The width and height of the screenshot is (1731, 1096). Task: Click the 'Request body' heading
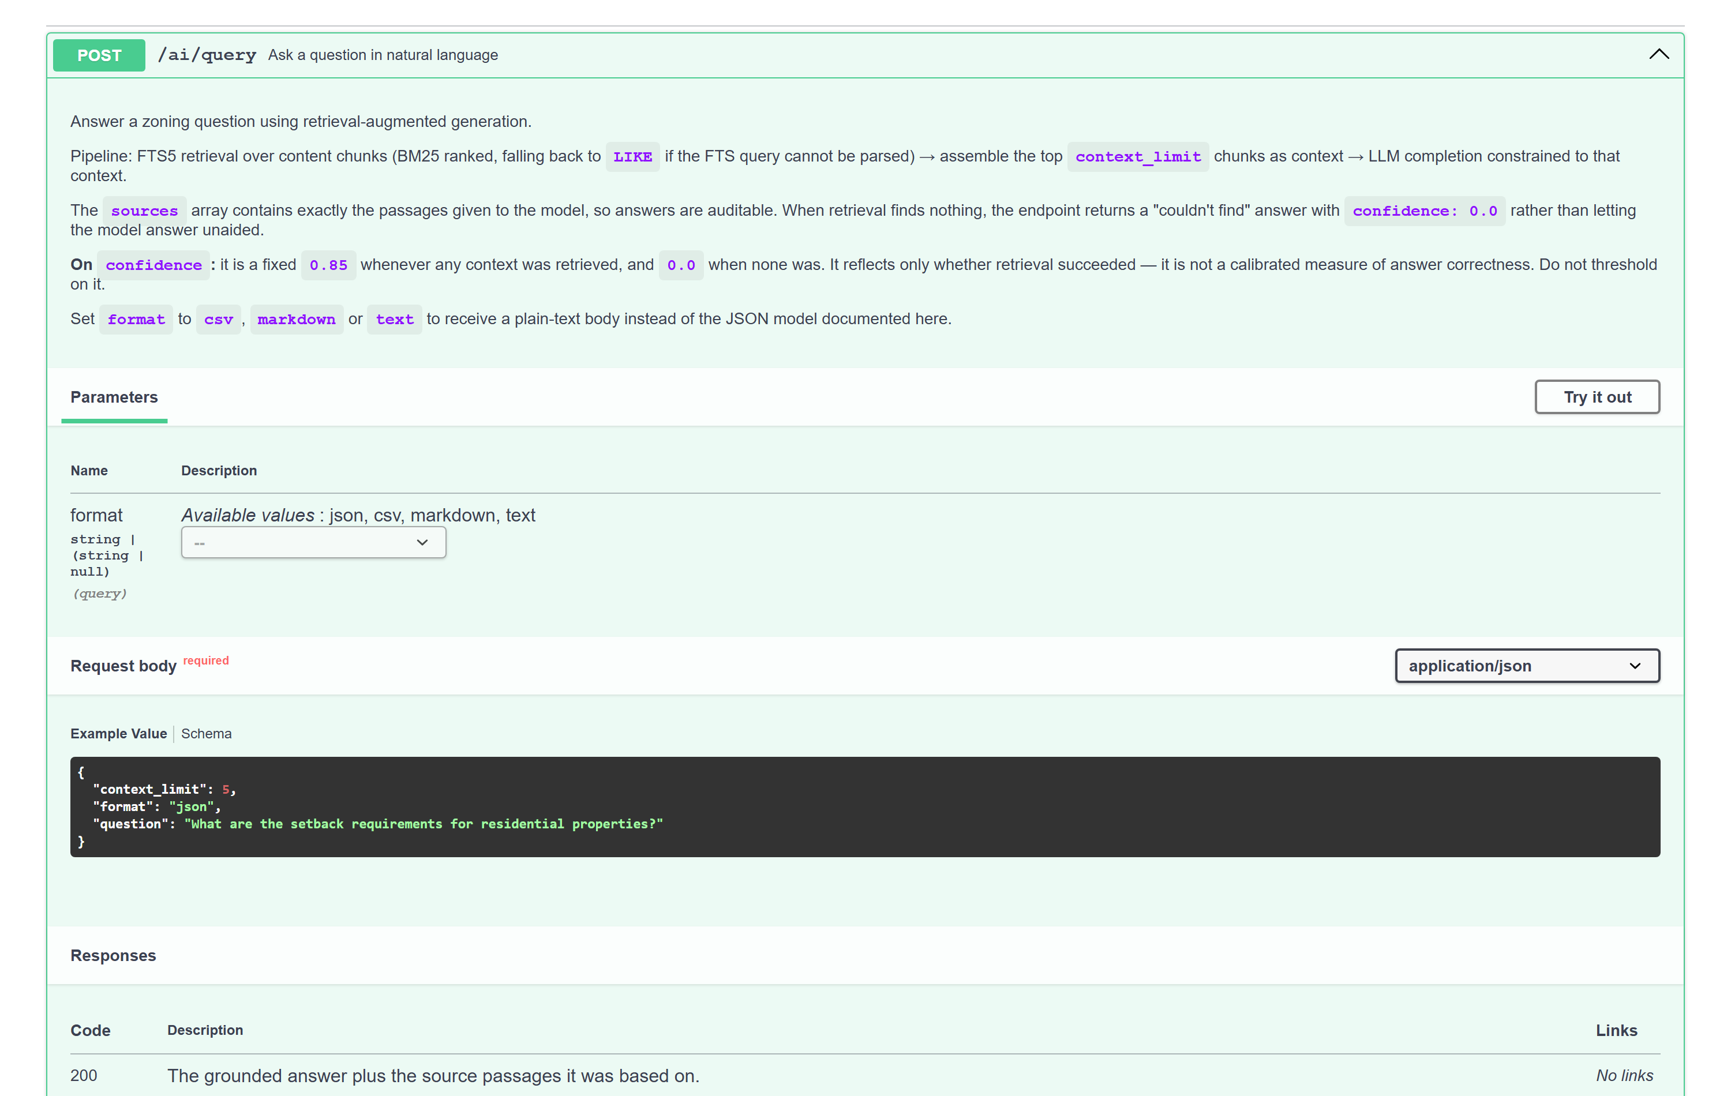(123, 666)
